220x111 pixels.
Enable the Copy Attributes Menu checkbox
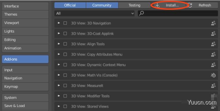[65, 54]
